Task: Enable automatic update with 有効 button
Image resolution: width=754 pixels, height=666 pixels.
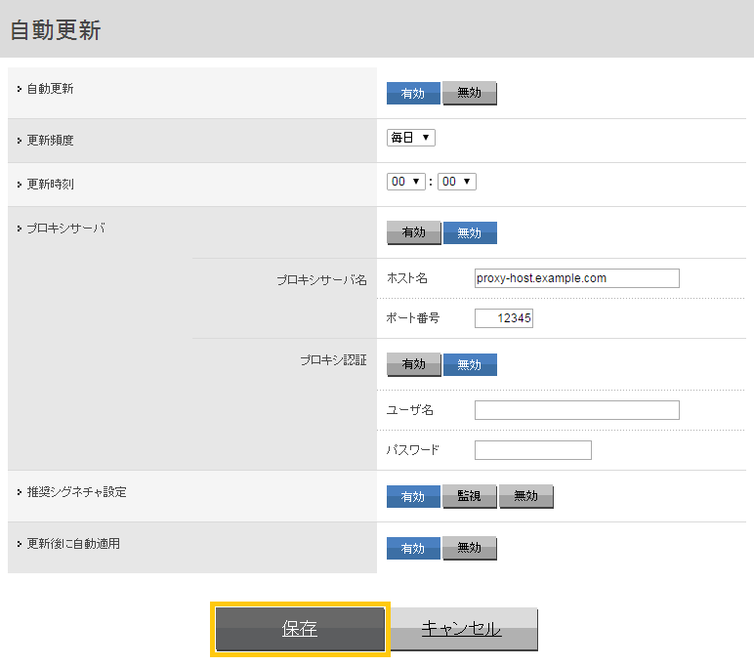Action: 413,93
